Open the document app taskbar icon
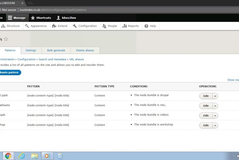The image size is (239, 160). point(60,156)
